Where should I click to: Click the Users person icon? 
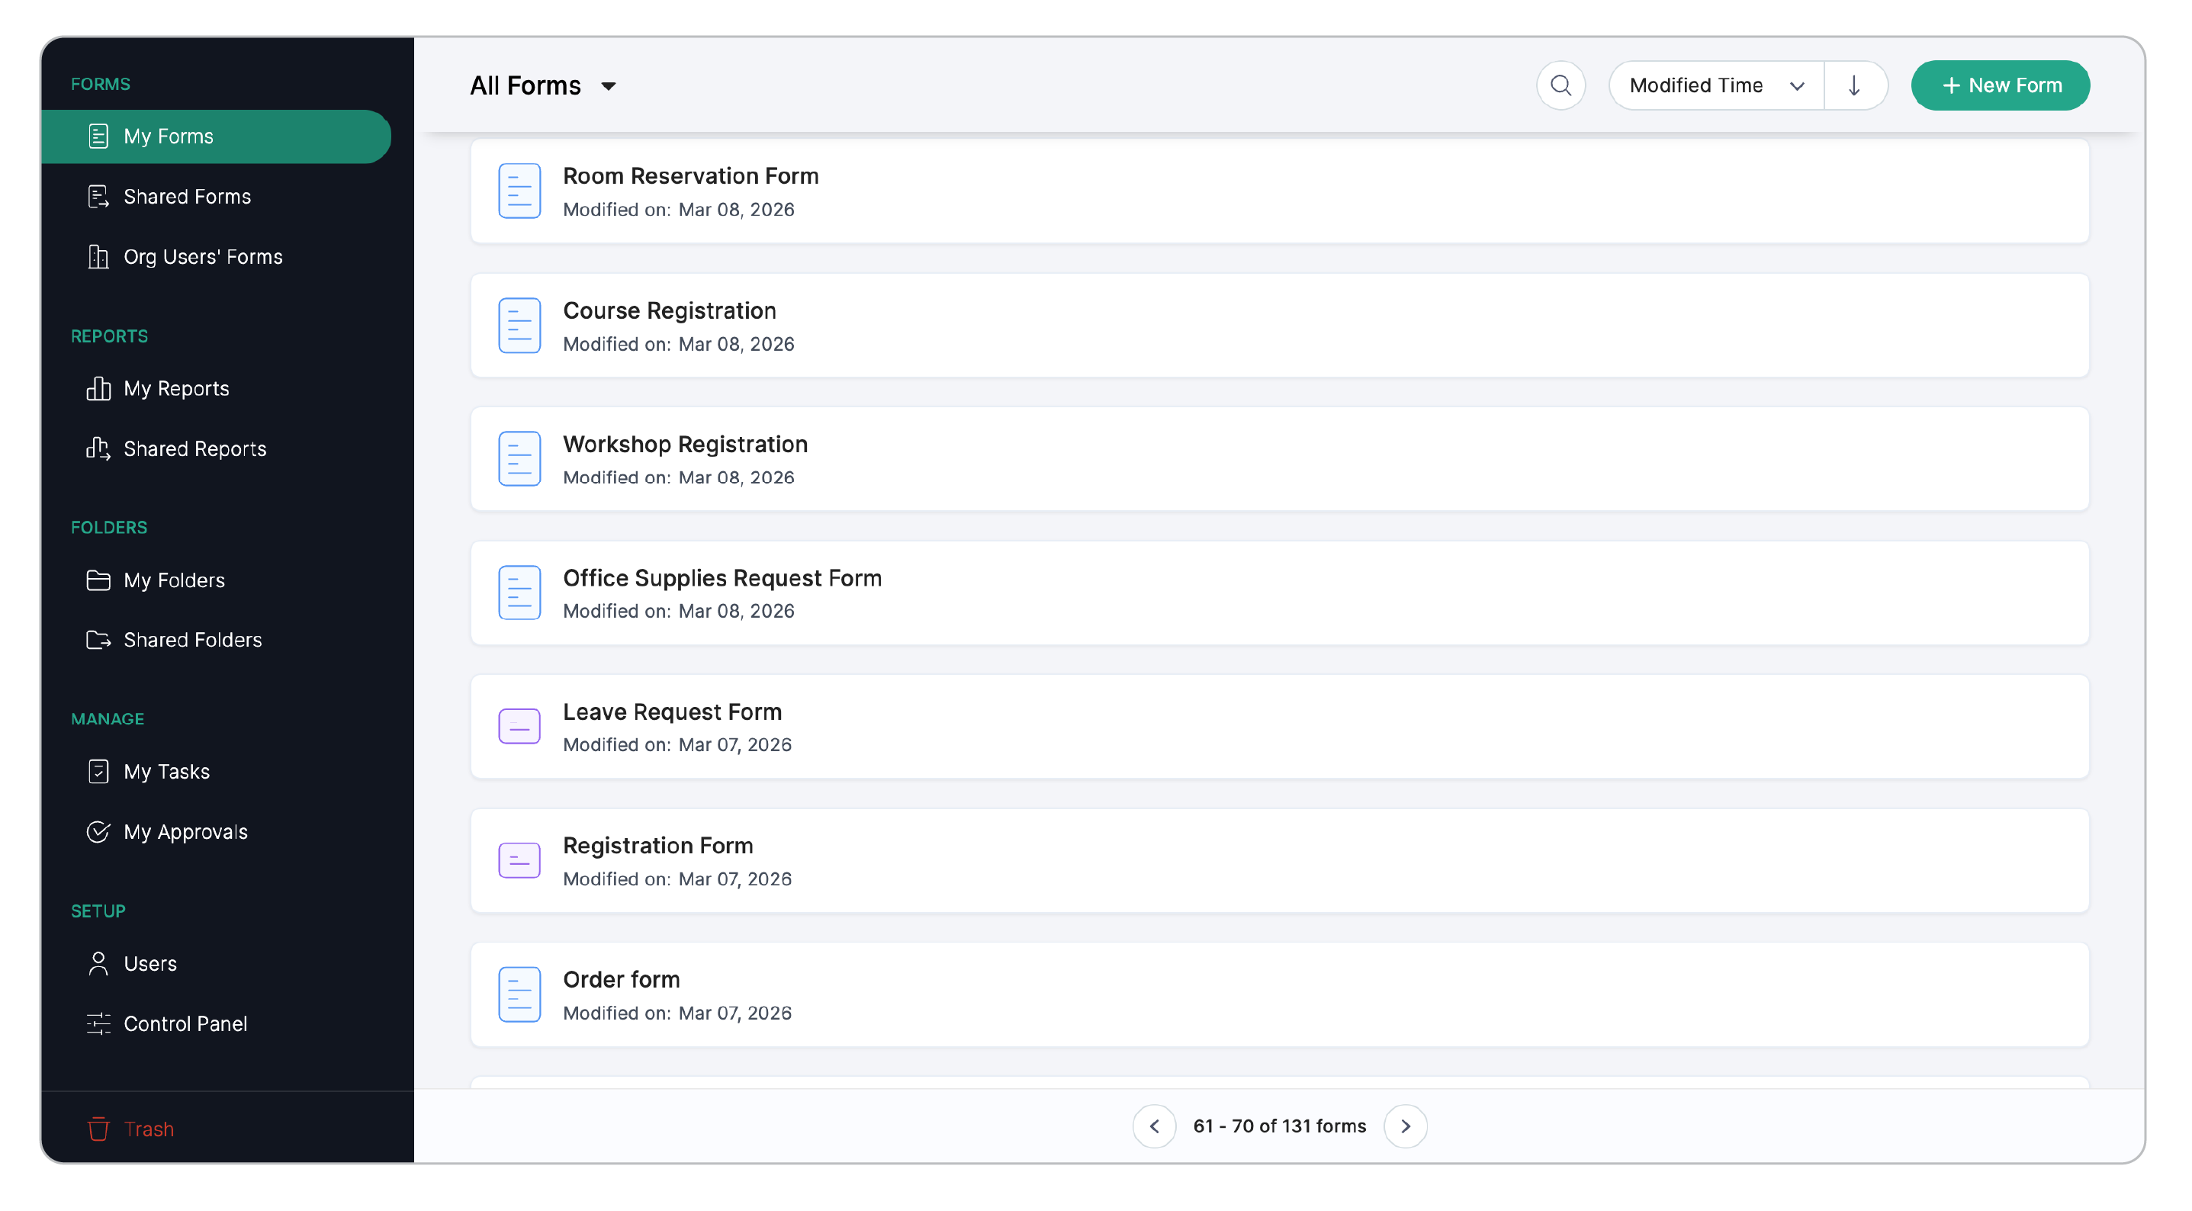98,963
